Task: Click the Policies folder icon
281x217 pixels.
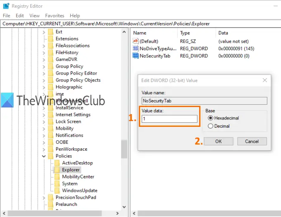Action: [51, 156]
